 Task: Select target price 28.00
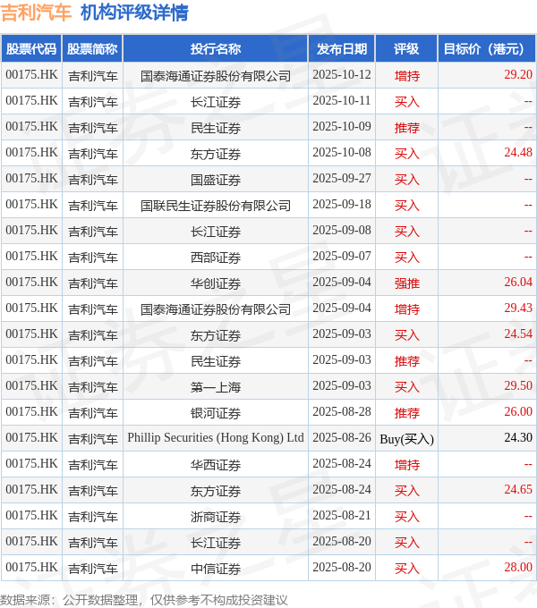click(518, 568)
